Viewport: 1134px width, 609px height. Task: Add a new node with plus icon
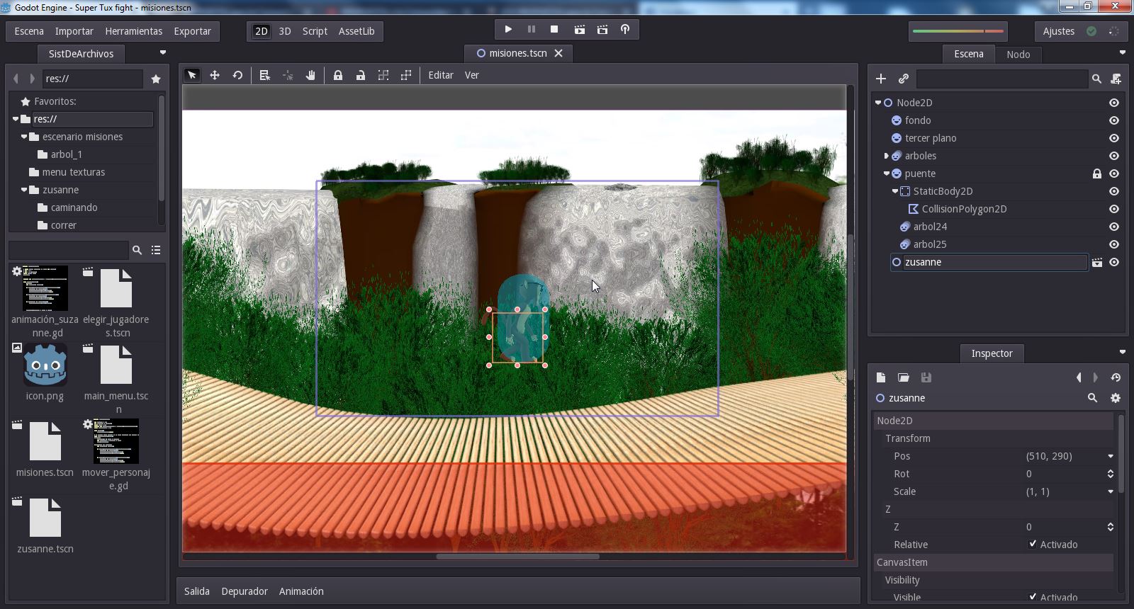(x=881, y=79)
